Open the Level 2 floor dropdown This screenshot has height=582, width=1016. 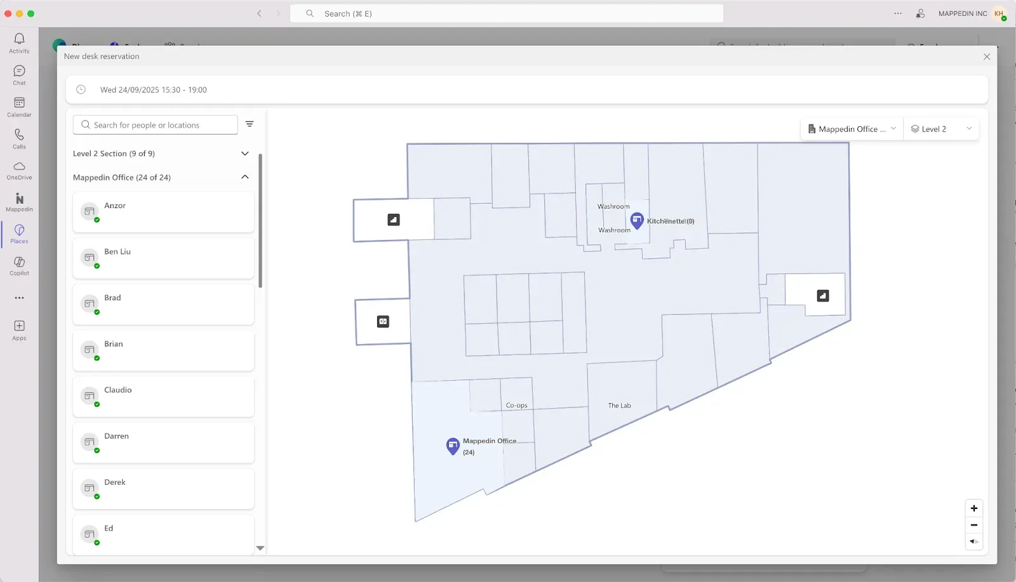[941, 129]
